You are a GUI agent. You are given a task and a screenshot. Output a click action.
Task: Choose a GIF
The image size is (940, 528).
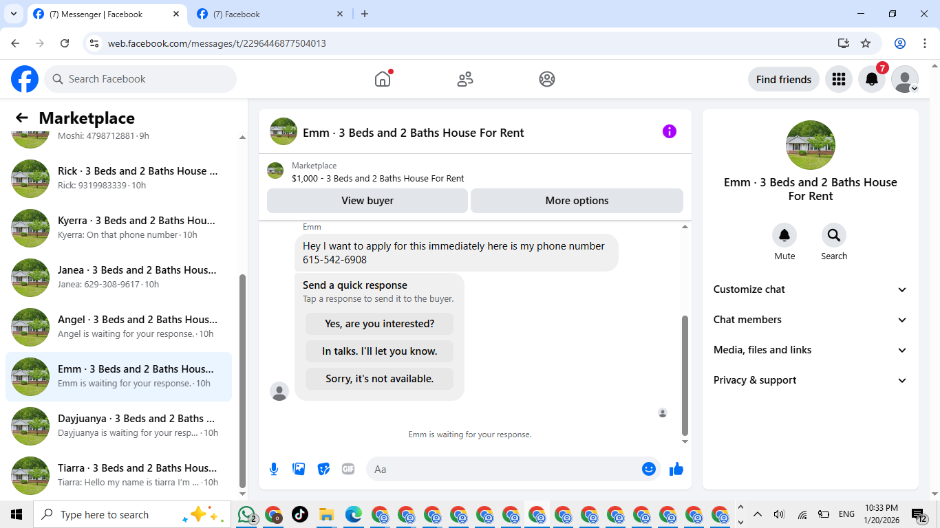click(348, 469)
